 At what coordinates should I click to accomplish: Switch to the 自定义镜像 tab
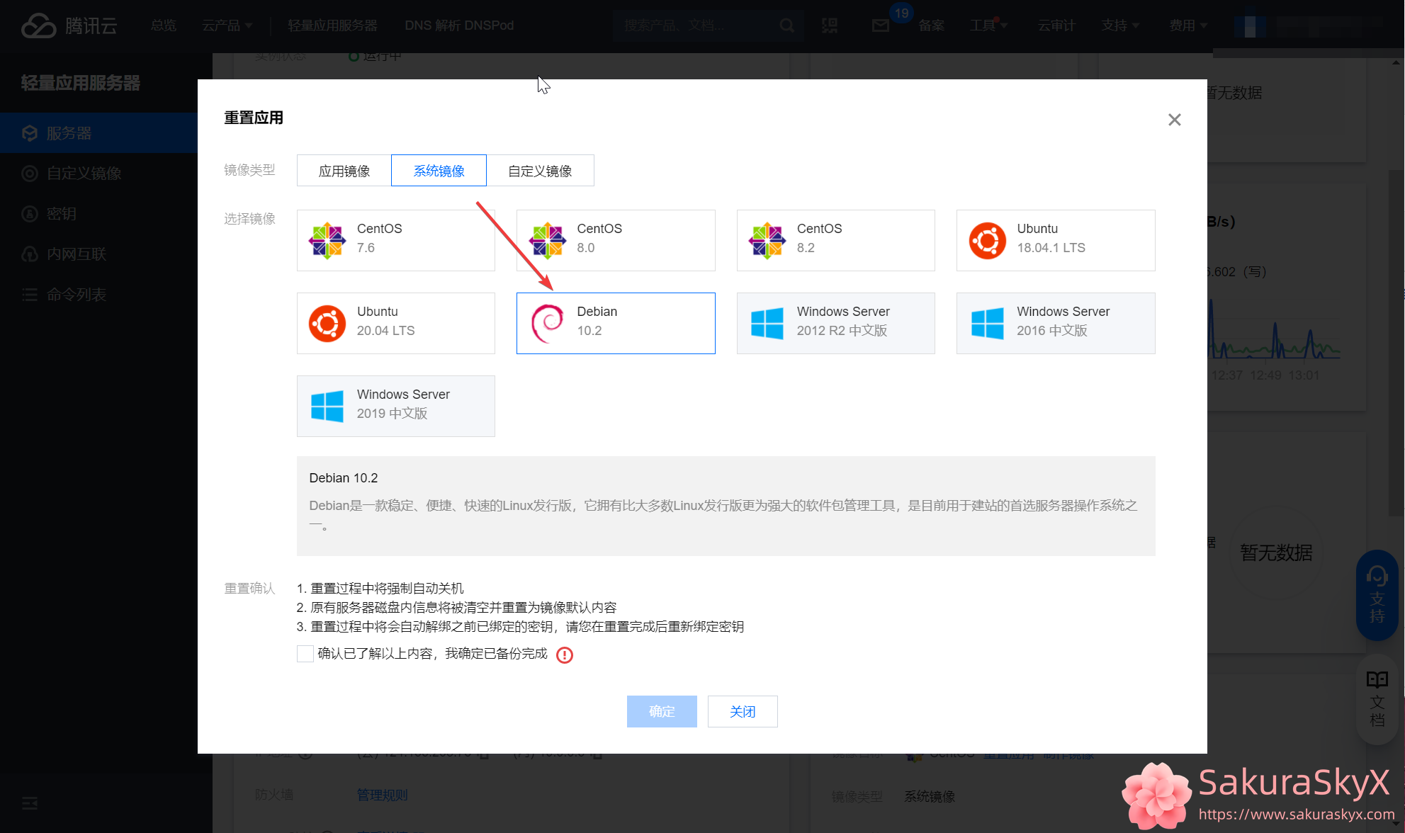(540, 171)
